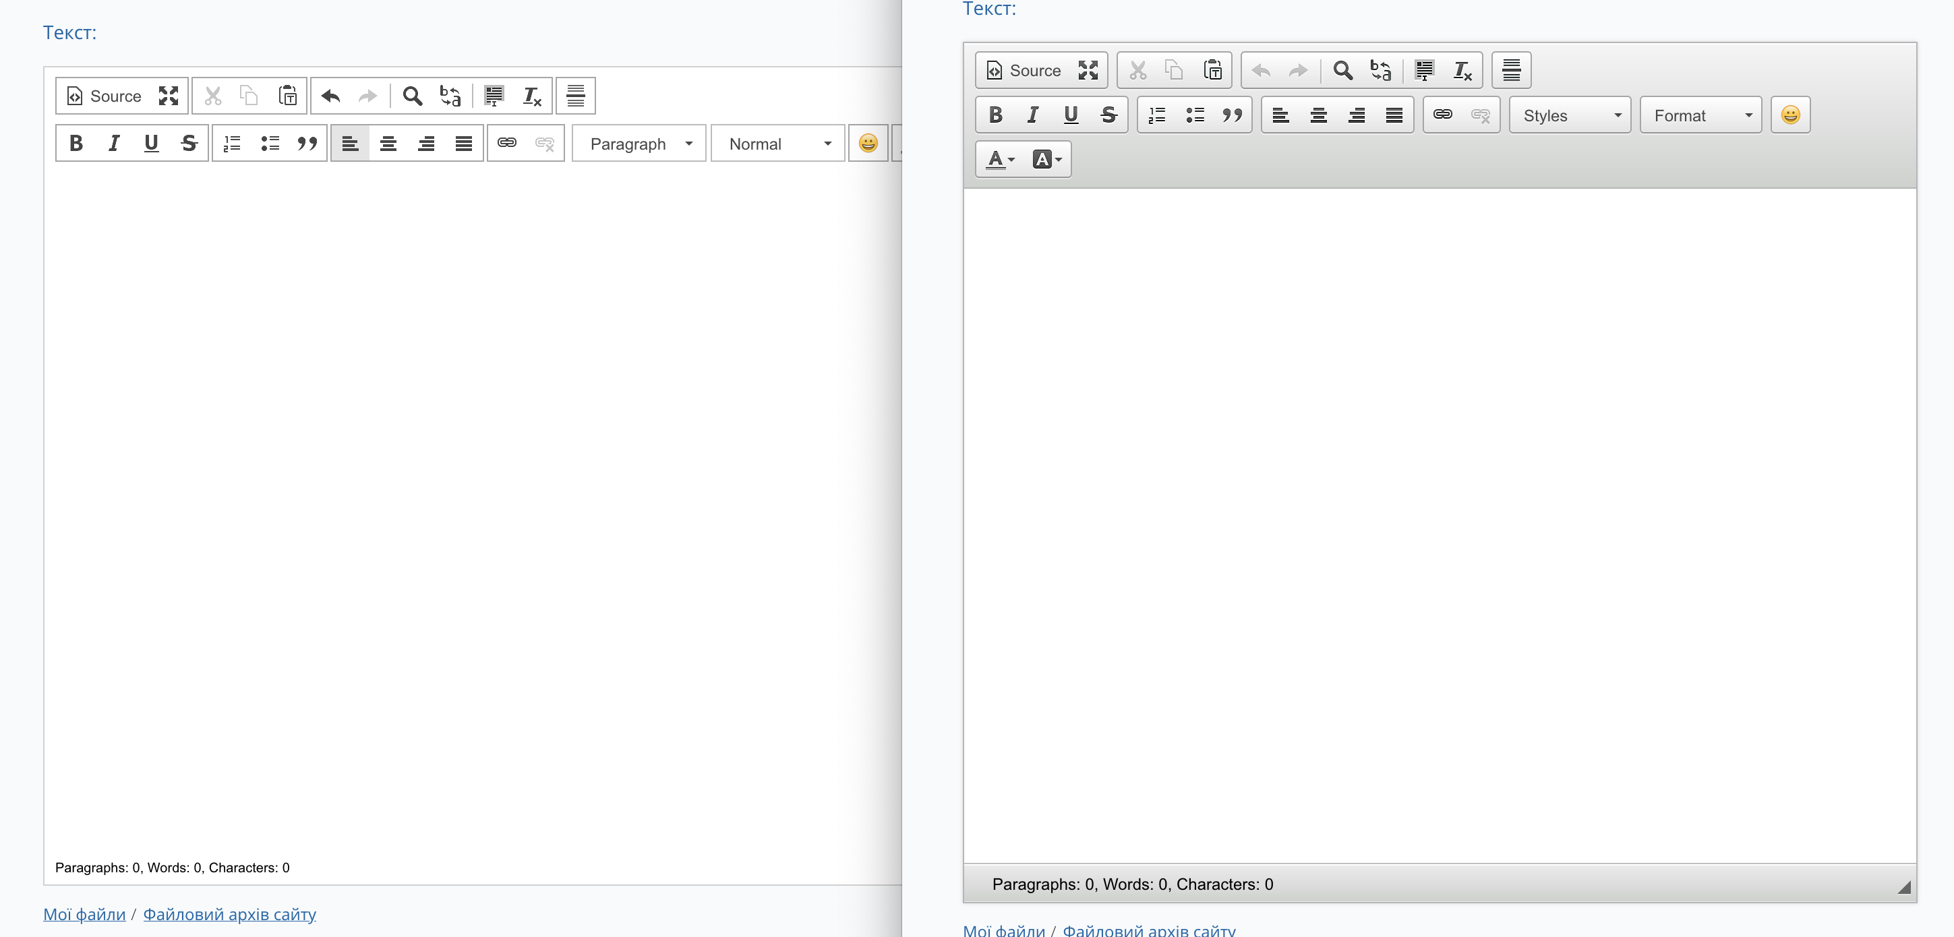
Task: Open Find in right editor
Action: [1342, 71]
